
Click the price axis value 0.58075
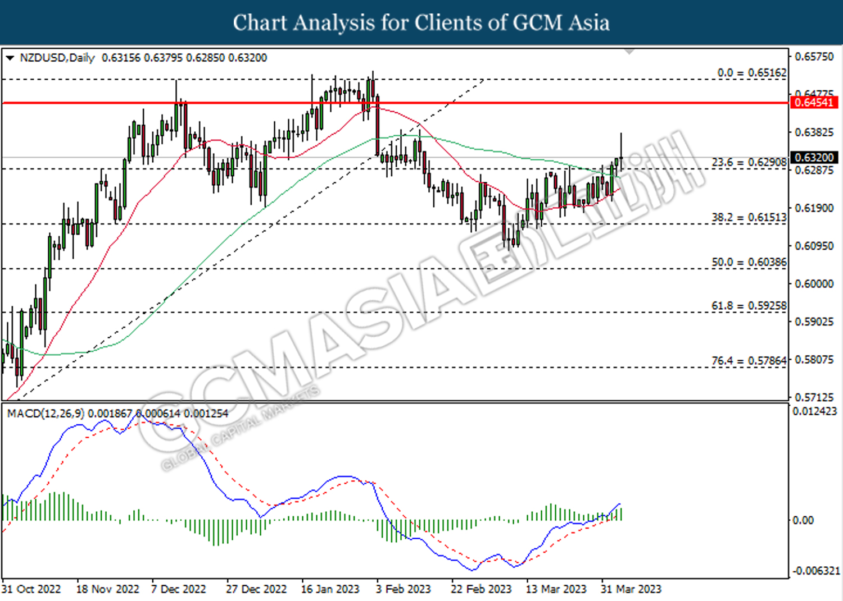coord(814,360)
